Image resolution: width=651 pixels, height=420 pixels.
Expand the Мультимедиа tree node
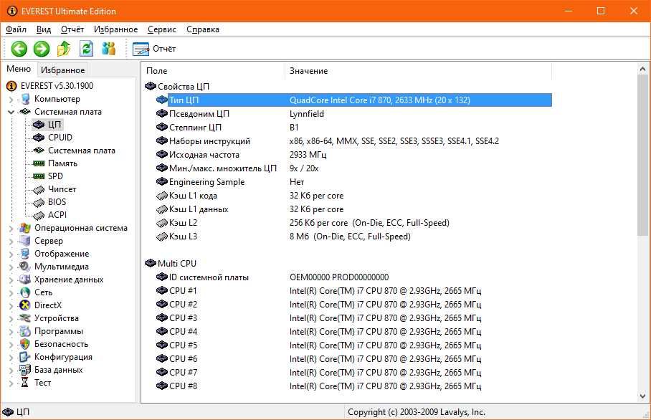(11, 267)
